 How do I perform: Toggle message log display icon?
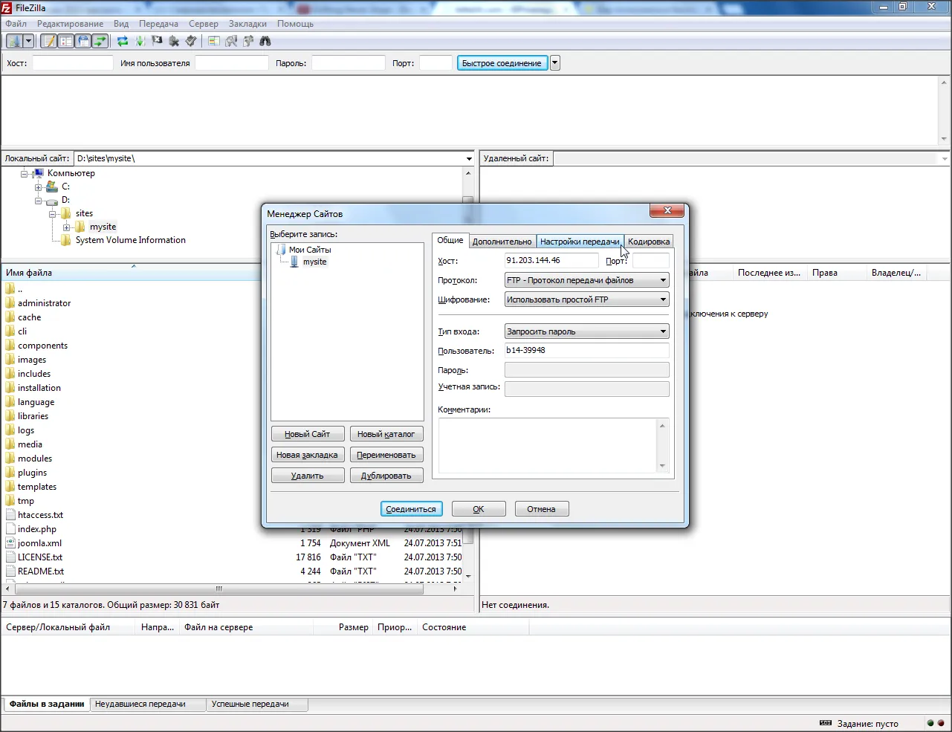[48, 41]
